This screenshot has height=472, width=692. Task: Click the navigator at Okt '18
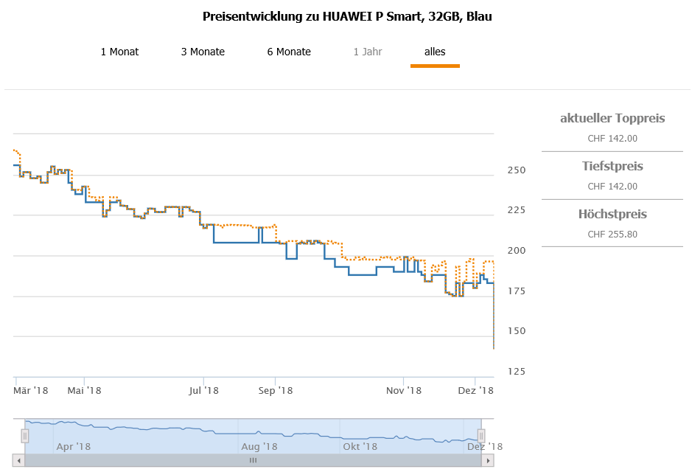click(x=360, y=446)
